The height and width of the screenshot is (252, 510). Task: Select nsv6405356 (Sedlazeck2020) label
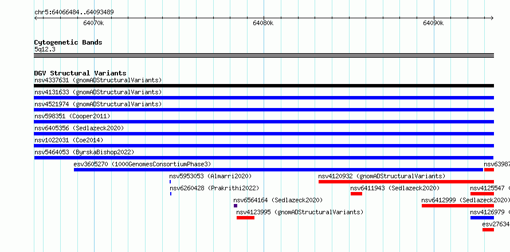pyautogui.click(x=79, y=128)
